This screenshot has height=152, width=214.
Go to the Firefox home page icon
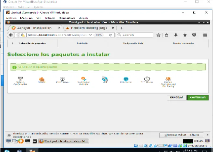pyautogui.click(x=185, y=35)
